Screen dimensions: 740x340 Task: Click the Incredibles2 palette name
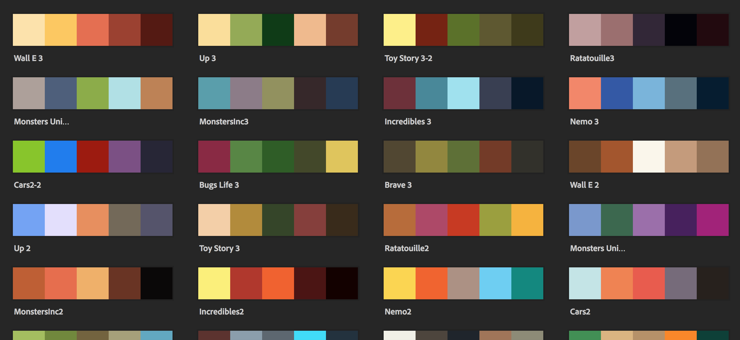221,312
